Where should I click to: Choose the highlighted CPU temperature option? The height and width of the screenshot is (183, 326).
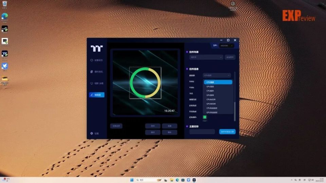[x=218, y=82]
